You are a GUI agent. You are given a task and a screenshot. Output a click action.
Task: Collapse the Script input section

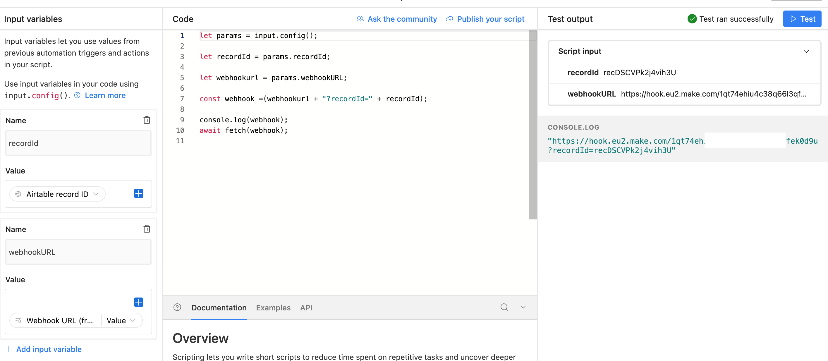pos(806,51)
